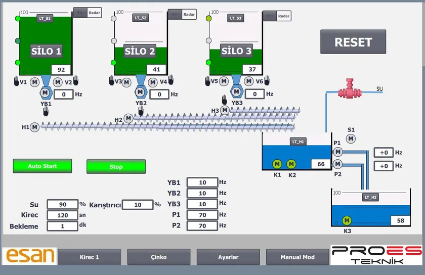
Task: Toggle the Radar switch on Silo 3
Action: [x=270, y=16]
